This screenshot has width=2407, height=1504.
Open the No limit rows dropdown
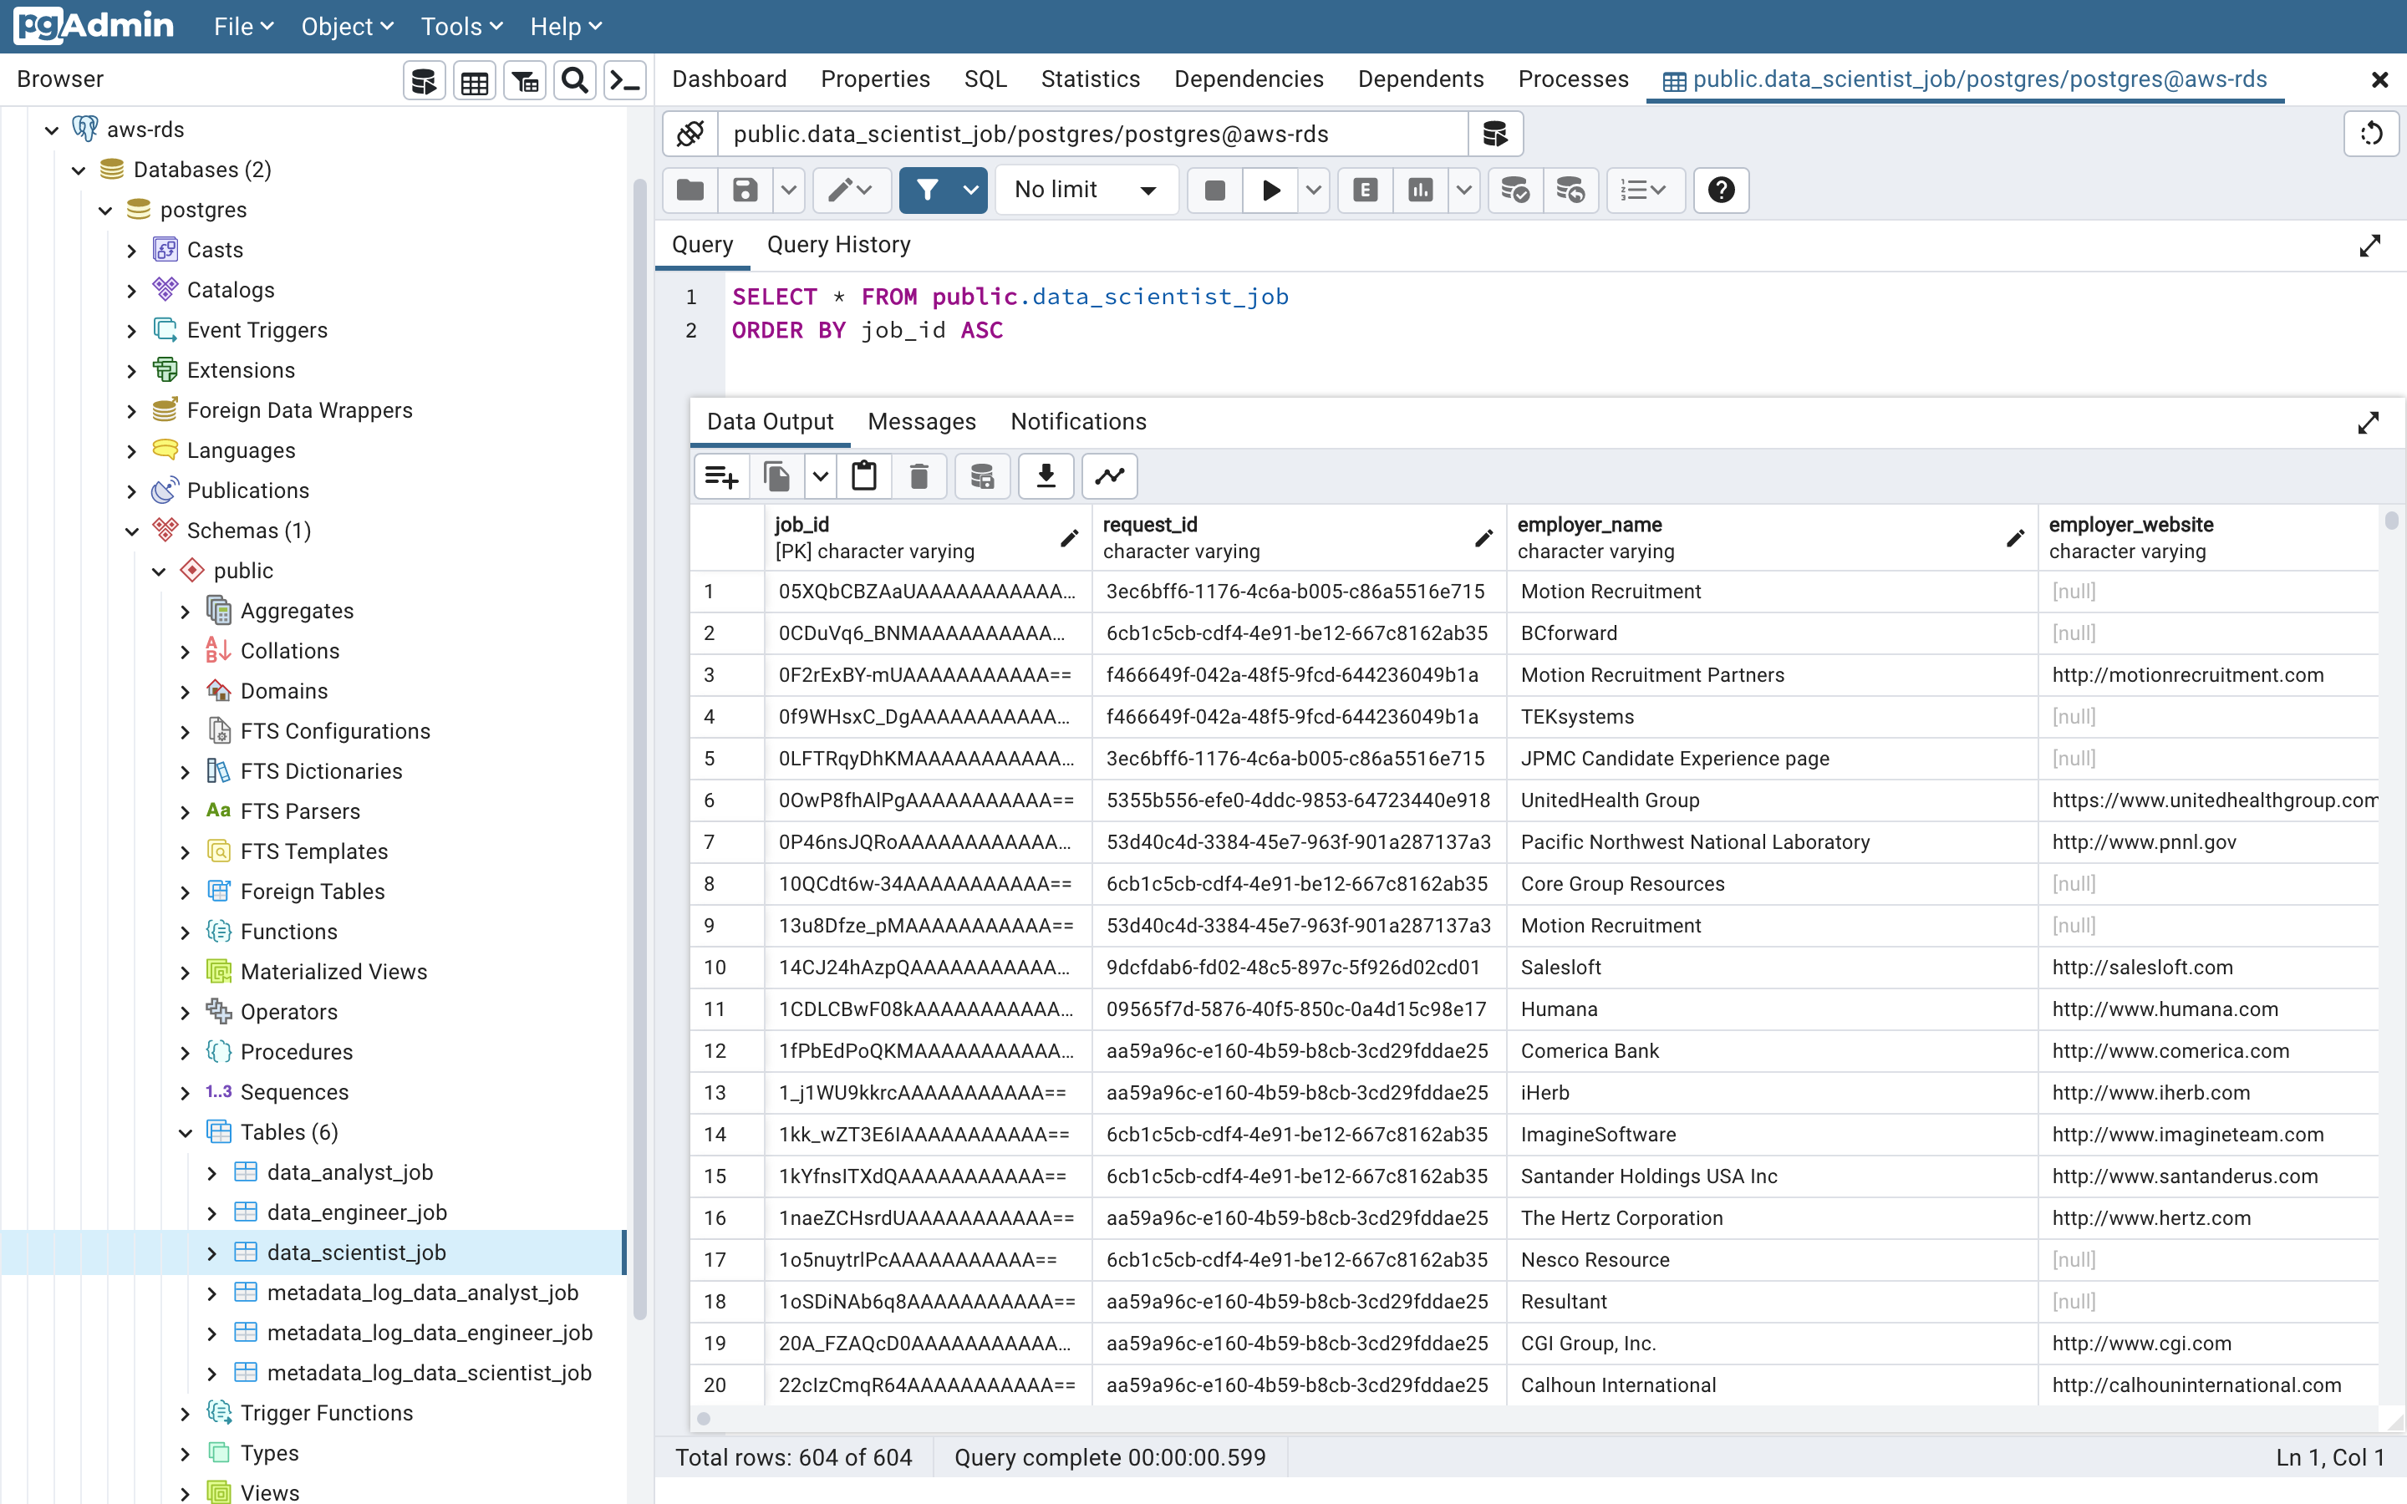(x=1086, y=190)
